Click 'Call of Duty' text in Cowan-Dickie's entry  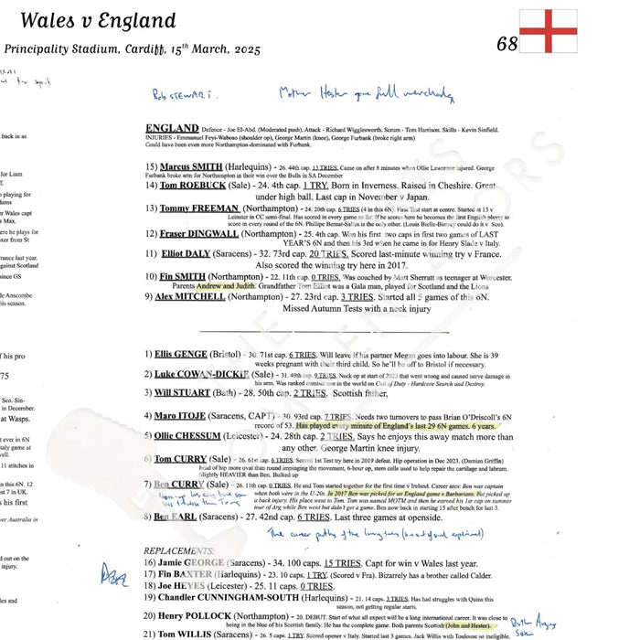(392, 384)
